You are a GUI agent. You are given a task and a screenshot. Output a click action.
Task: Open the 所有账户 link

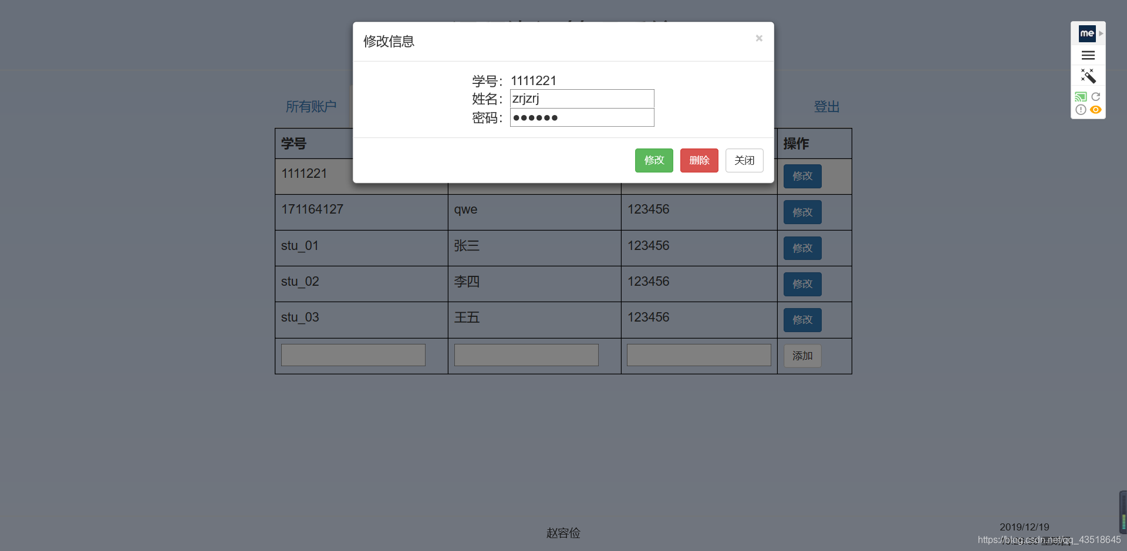[311, 107]
